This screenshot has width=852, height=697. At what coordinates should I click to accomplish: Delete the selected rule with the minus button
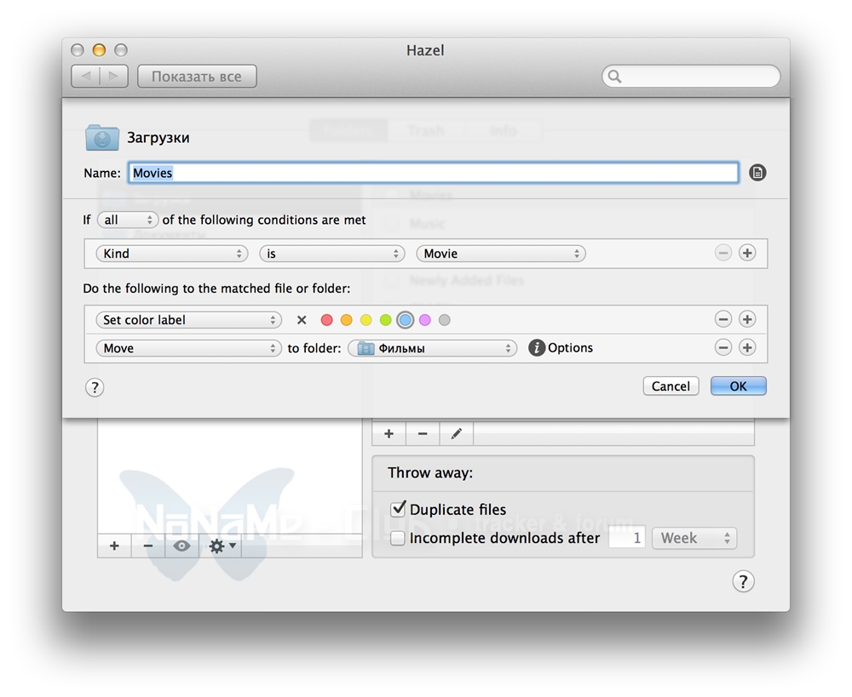[423, 434]
